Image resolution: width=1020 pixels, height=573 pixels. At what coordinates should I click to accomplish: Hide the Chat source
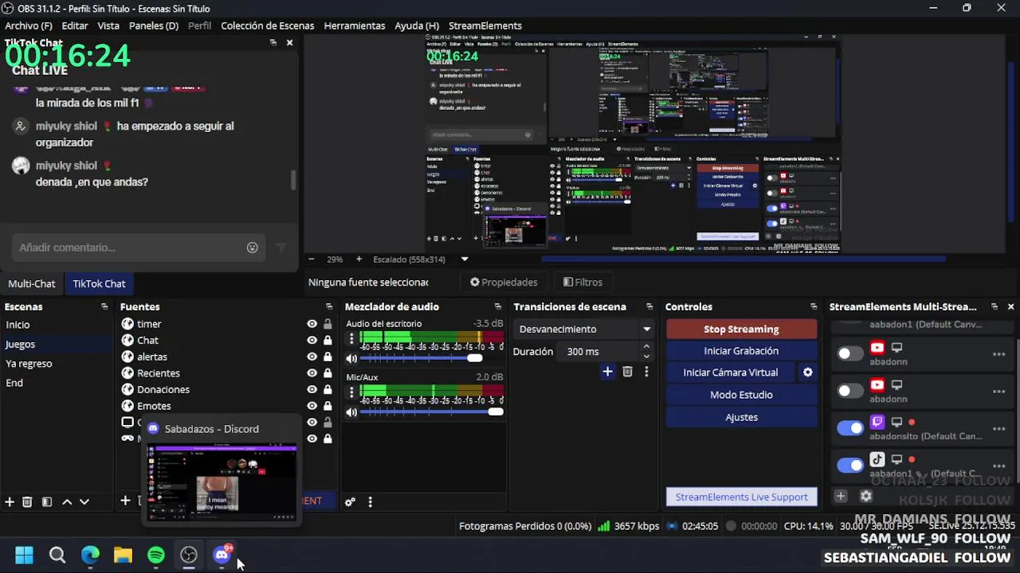(x=312, y=341)
